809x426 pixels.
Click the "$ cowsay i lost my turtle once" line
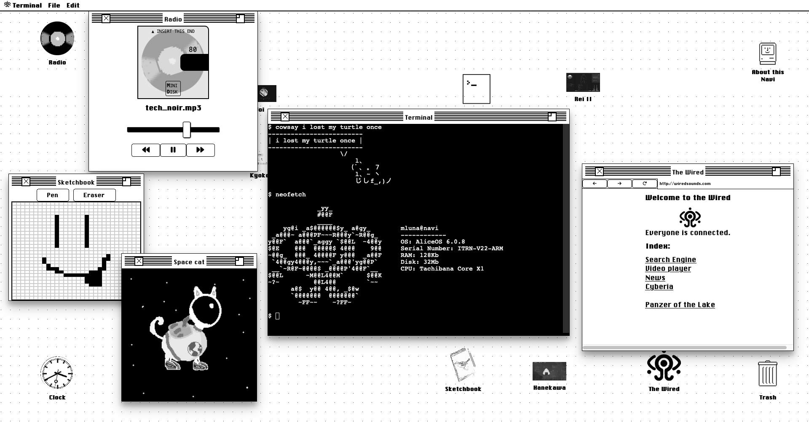pyautogui.click(x=325, y=127)
